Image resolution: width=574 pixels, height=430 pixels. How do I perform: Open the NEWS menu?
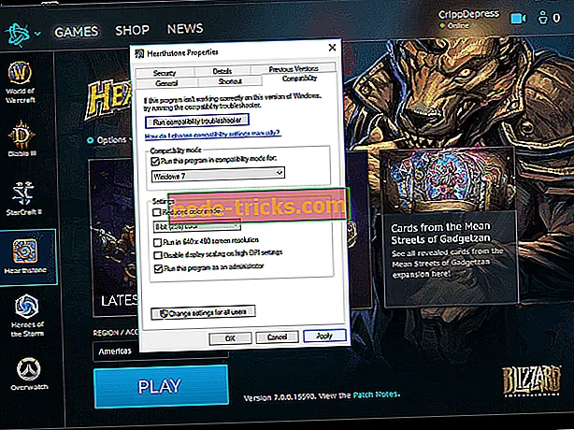coord(185,29)
